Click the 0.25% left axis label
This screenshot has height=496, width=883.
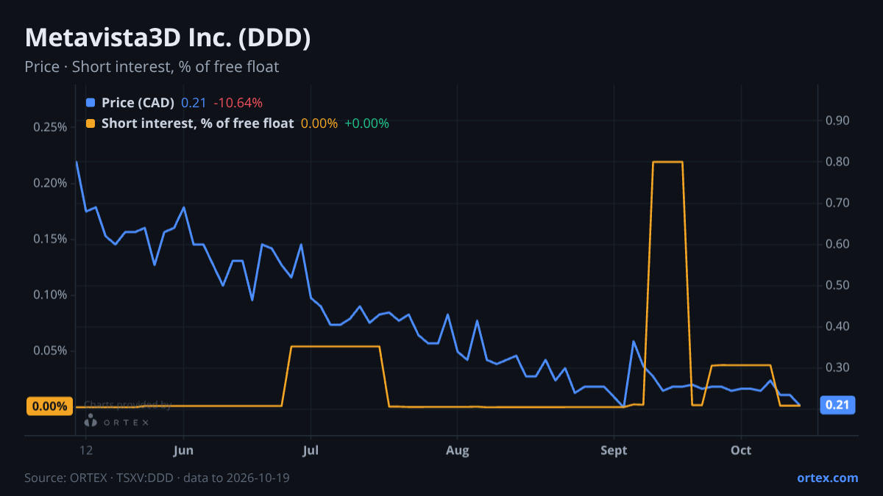click(x=50, y=127)
